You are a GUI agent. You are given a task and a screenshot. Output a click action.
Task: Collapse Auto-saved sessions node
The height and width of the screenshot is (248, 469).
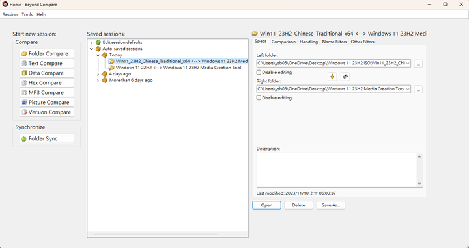click(92, 49)
